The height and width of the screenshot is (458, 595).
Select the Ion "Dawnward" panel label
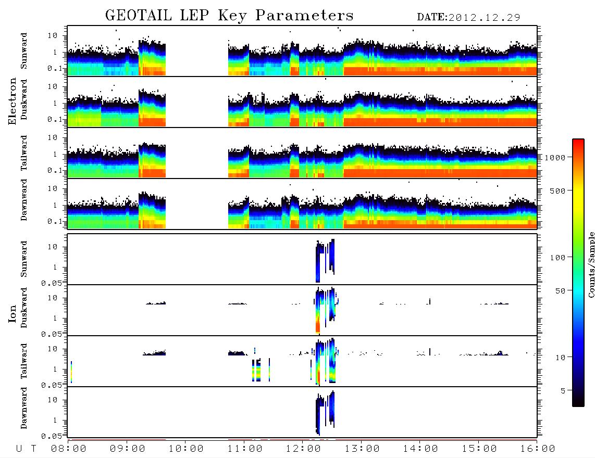click(24, 408)
